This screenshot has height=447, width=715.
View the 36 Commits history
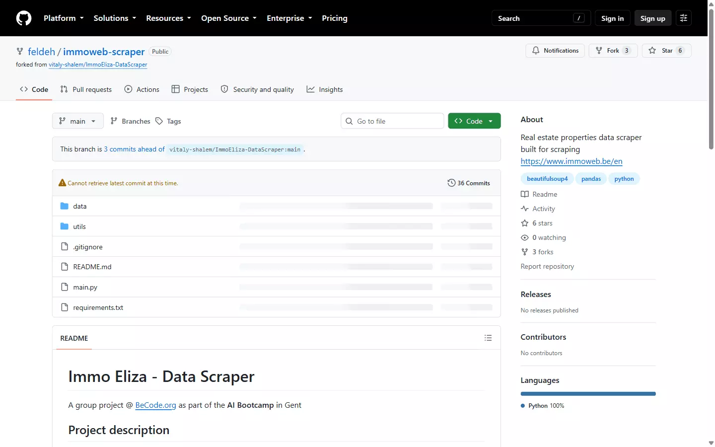[x=469, y=183]
